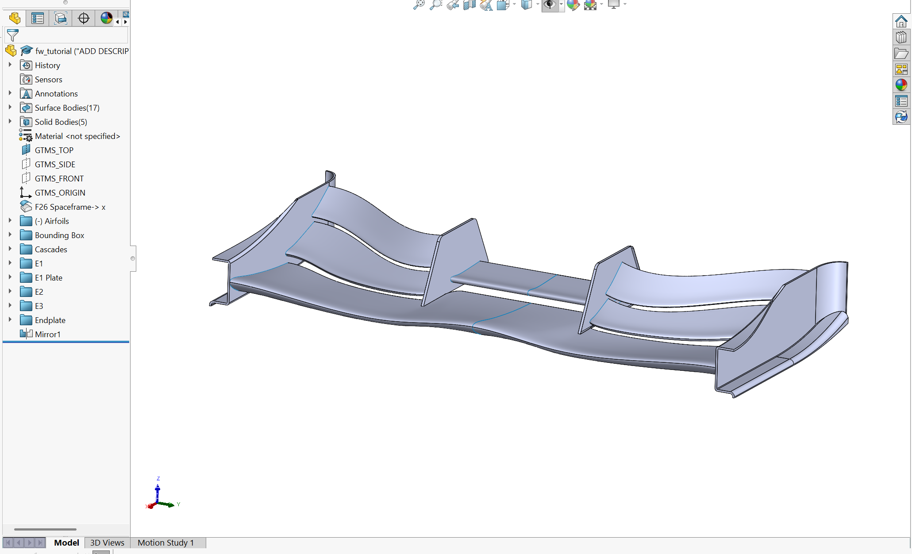This screenshot has width=912, height=554.
Task: Open the DisplayManager color sphere tab
Action: [106, 18]
